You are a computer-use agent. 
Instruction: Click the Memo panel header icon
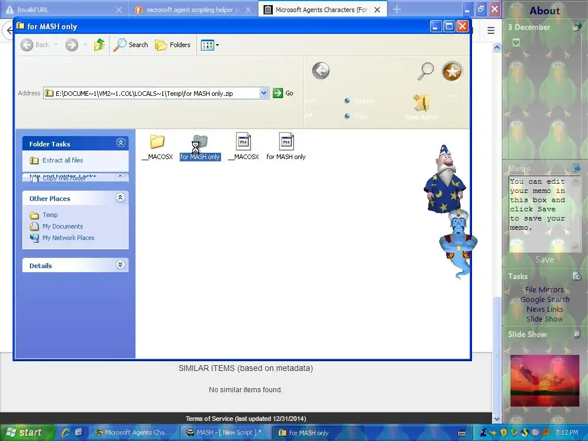tap(577, 168)
